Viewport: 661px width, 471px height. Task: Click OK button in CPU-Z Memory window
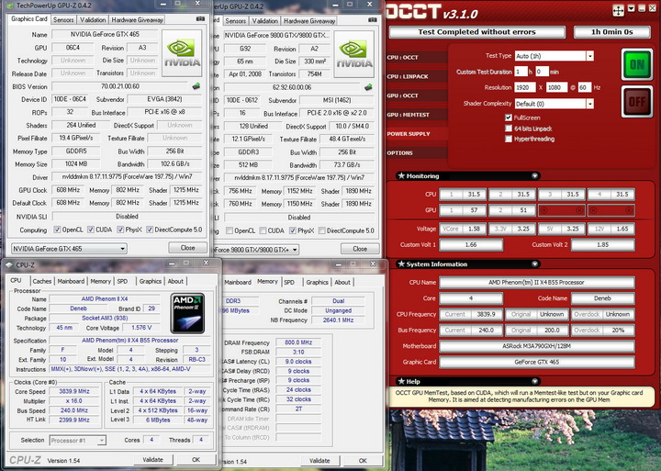(363, 461)
